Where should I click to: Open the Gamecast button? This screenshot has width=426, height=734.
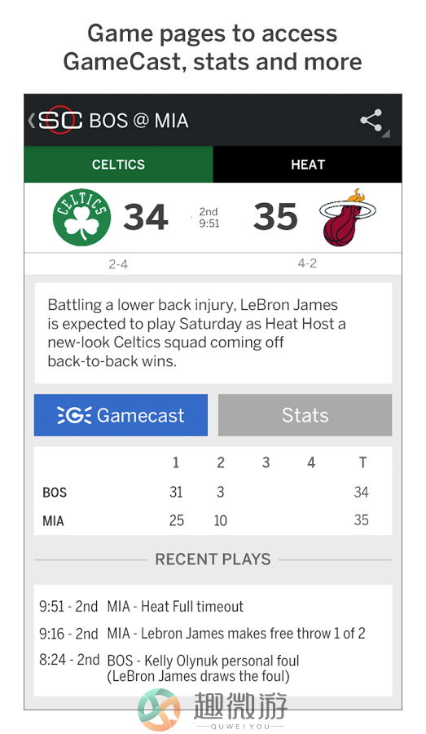(x=121, y=415)
